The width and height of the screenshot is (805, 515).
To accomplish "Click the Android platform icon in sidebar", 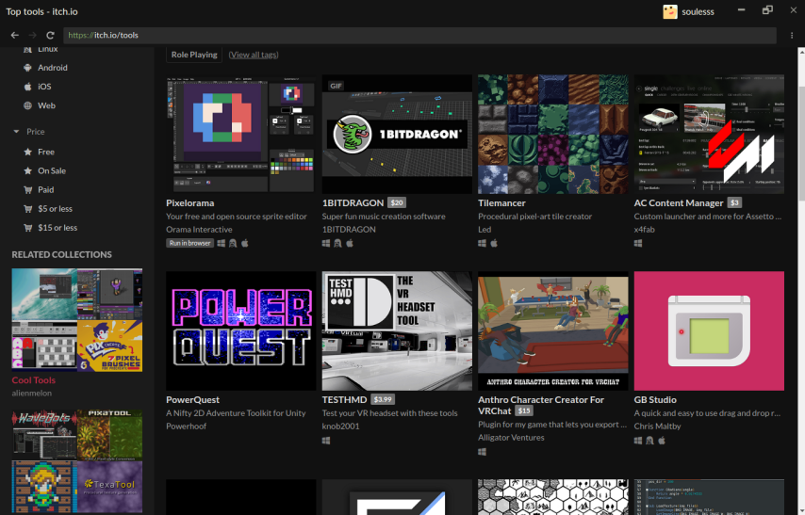I will tap(27, 68).
